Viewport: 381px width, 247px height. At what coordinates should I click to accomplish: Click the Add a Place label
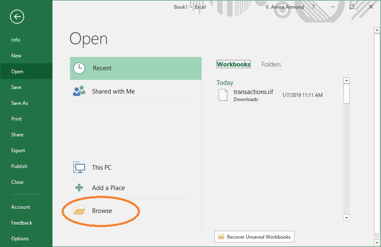pyautogui.click(x=108, y=188)
